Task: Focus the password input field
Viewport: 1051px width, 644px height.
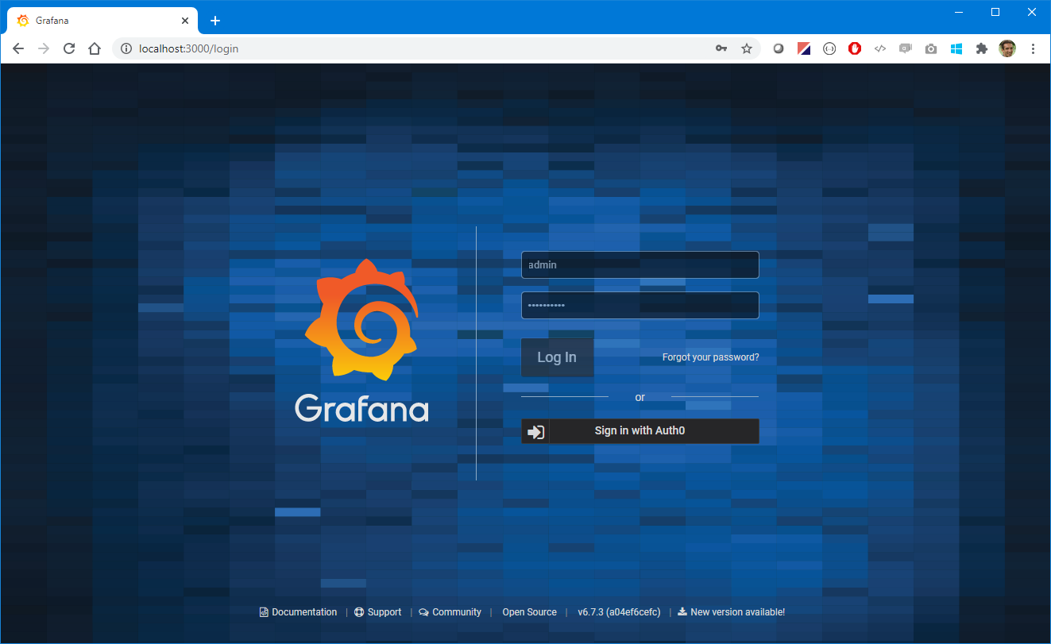Action: pyautogui.click(x=639, y=306)
